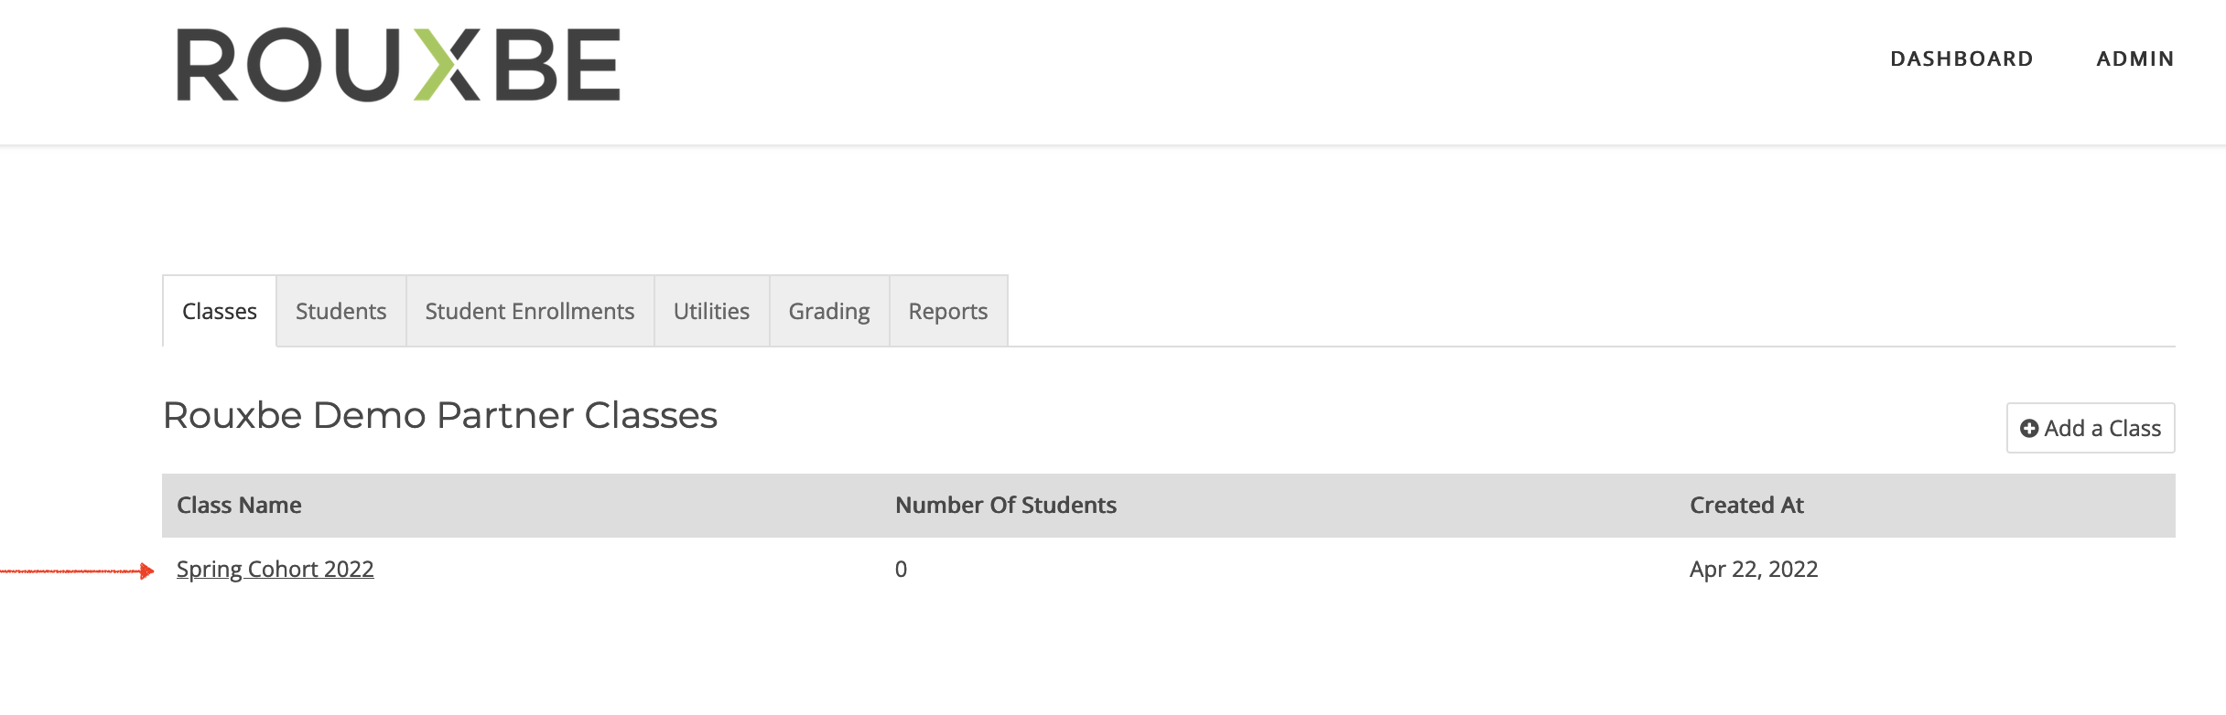This screenshot has height=715, width=2226.
Task: Click the plus icon in Add a Class
Action: coord(2029,429)
